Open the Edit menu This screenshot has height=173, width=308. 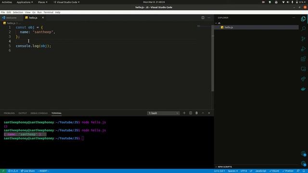(x=9, y=12)
